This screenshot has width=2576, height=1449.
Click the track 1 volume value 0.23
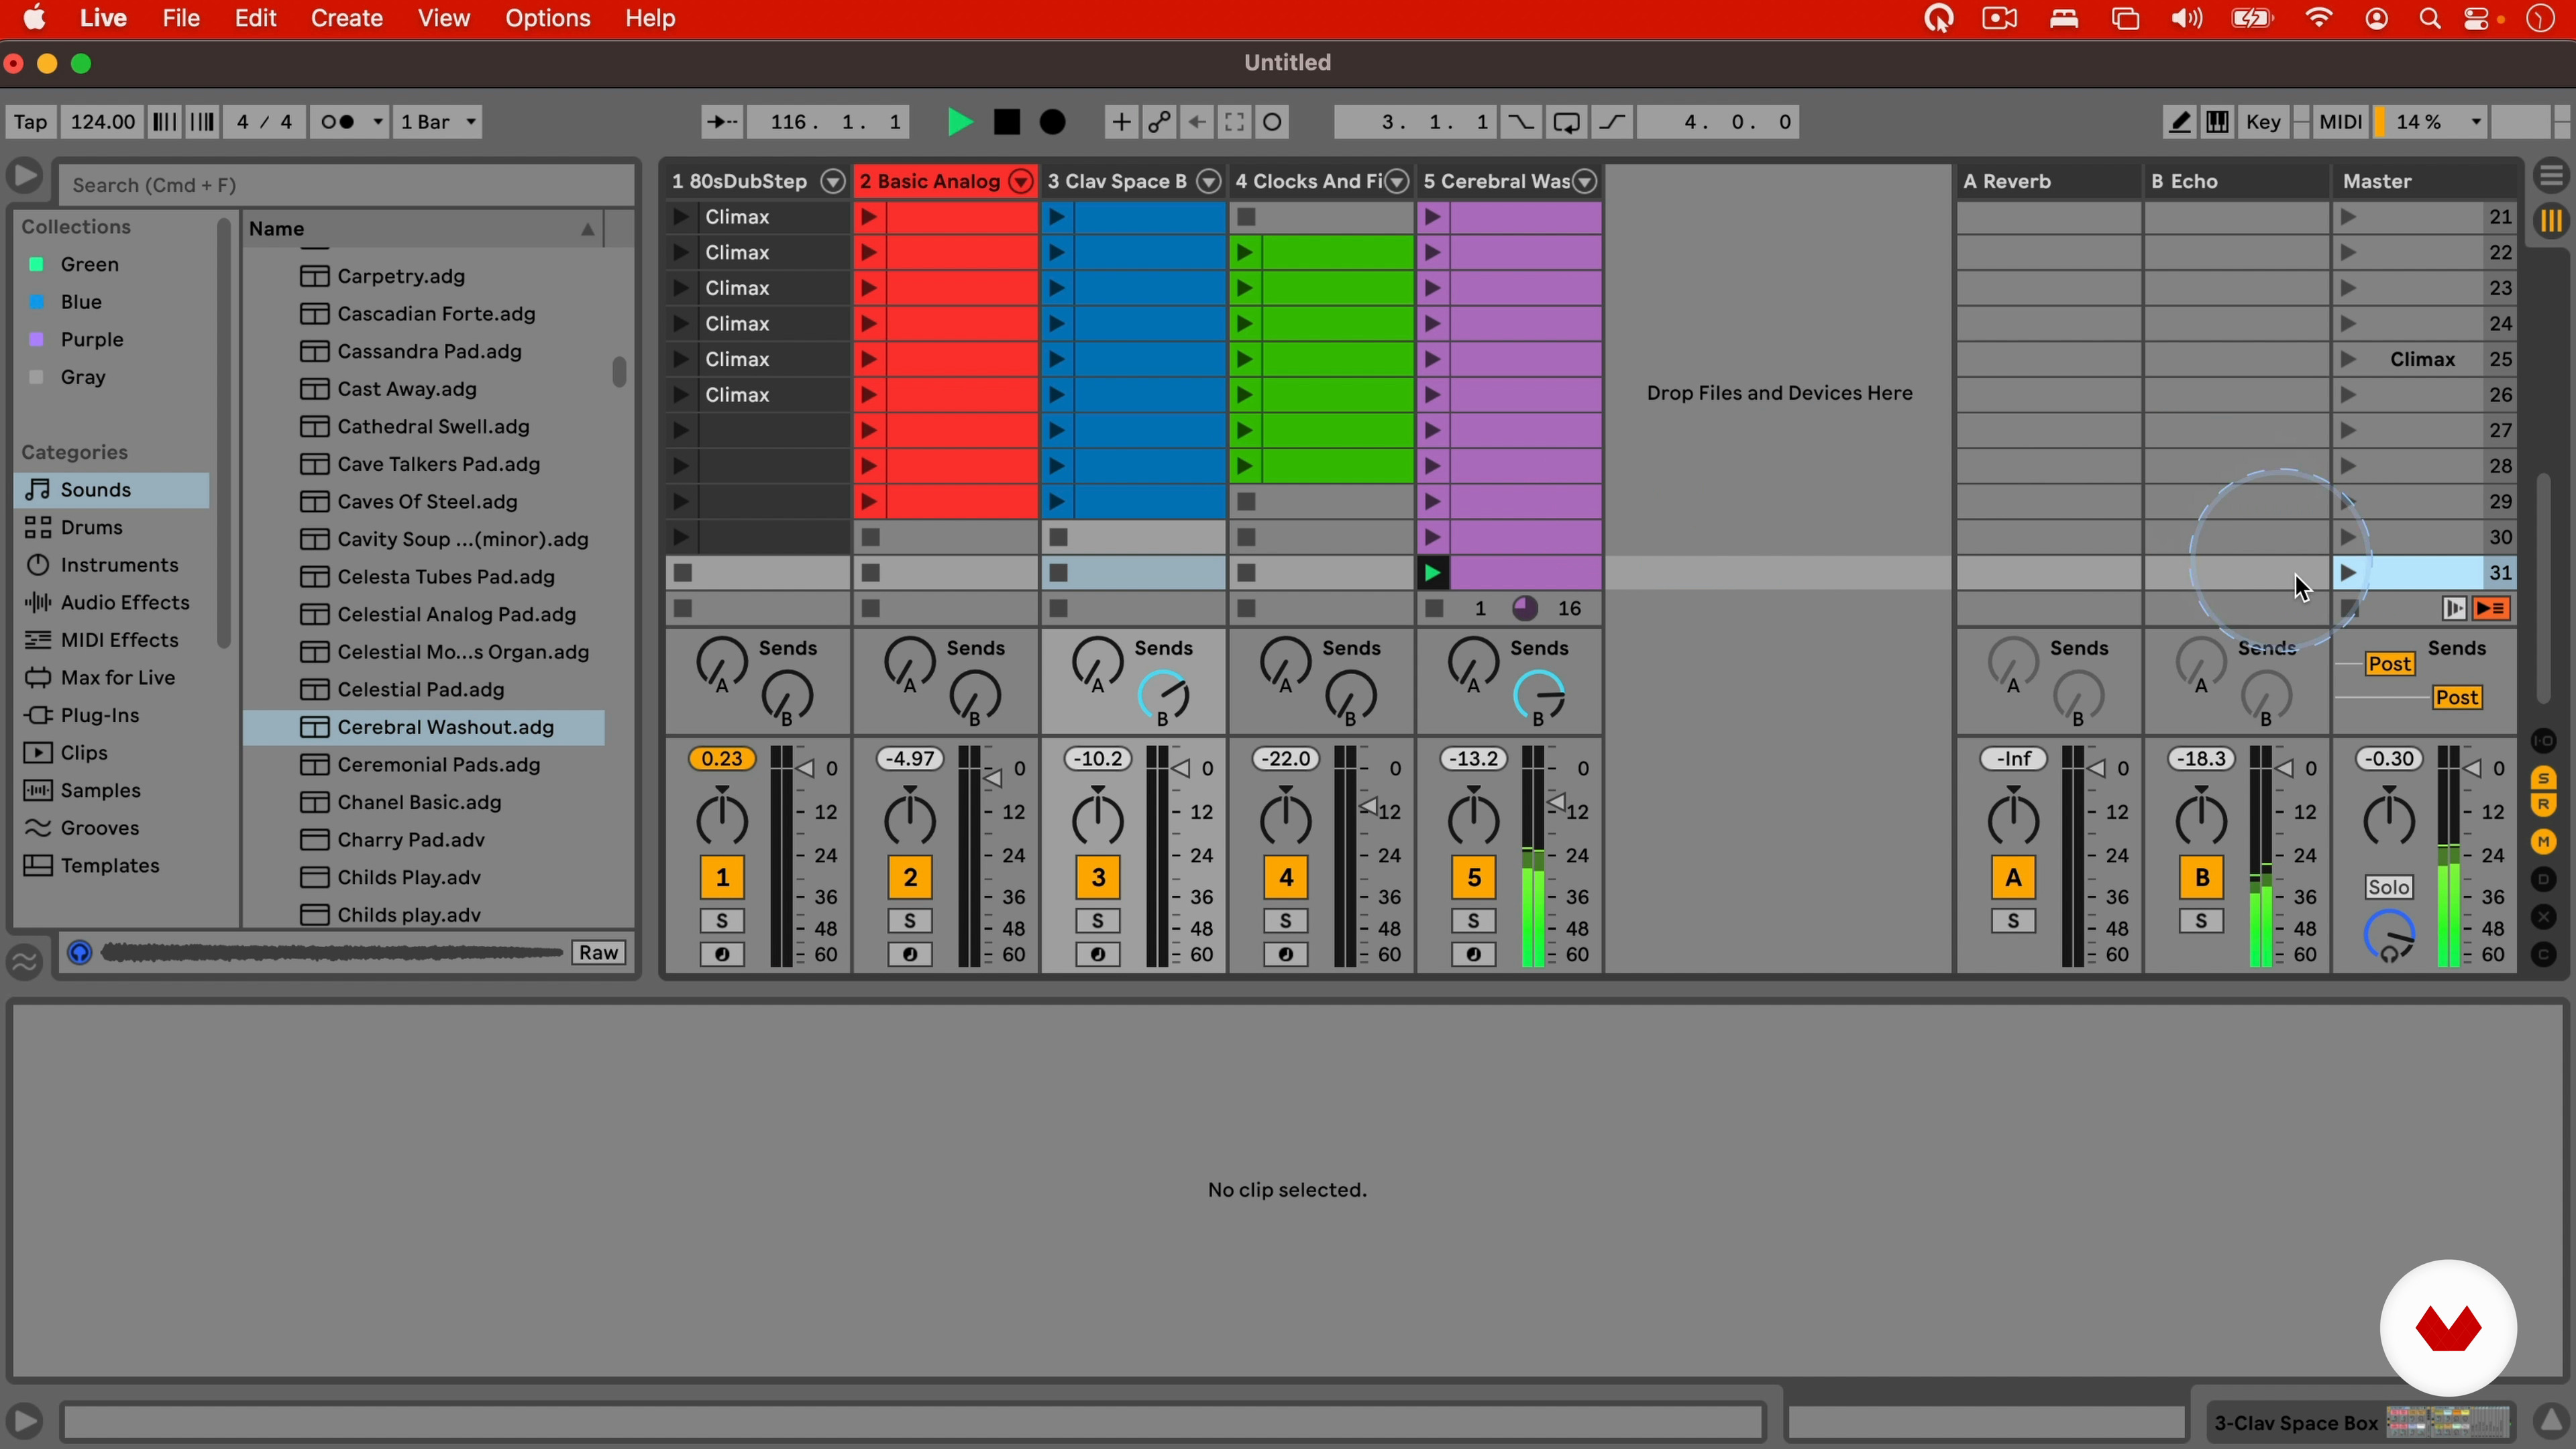[x=722, y=759]
